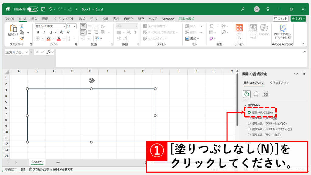
Task: Click the Fill & Line paint bucket icon
Action: [x=247, y=94]
